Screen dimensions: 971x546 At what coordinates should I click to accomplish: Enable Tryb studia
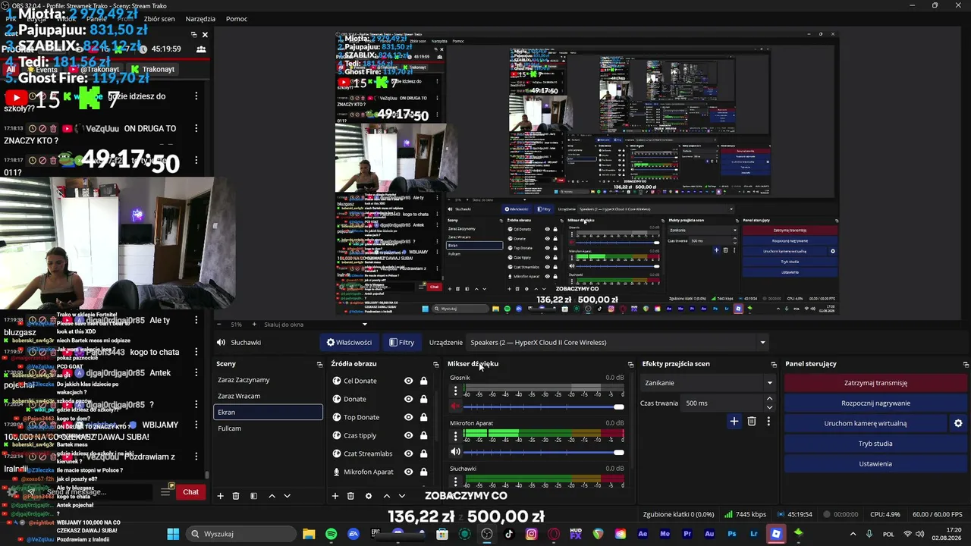[875, 444]
